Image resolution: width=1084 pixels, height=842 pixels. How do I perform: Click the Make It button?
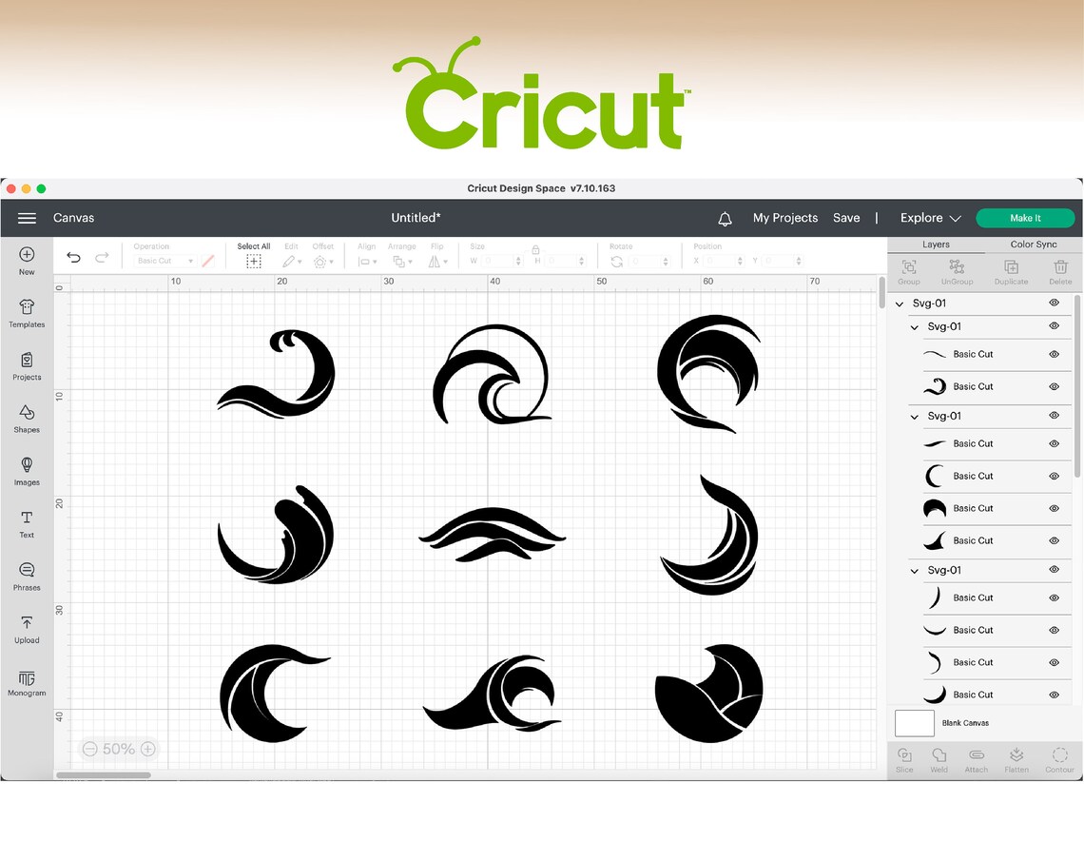pos(1025,218)
